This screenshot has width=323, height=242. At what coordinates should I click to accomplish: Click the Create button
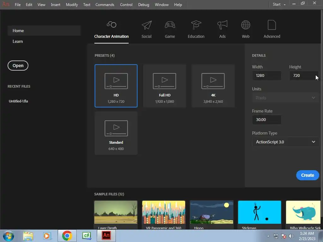coord(308,175)
